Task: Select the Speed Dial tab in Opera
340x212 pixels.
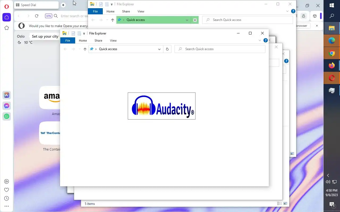Action: click(x=36, y=5)
